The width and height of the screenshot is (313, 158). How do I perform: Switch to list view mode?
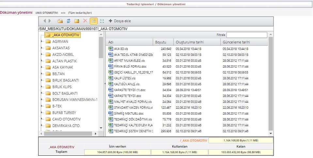[x=94, y=21]
